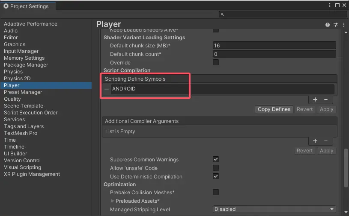Open the Player presets slider icon
The width and height of the screenshot is (349, 216).
coord(336,25)
